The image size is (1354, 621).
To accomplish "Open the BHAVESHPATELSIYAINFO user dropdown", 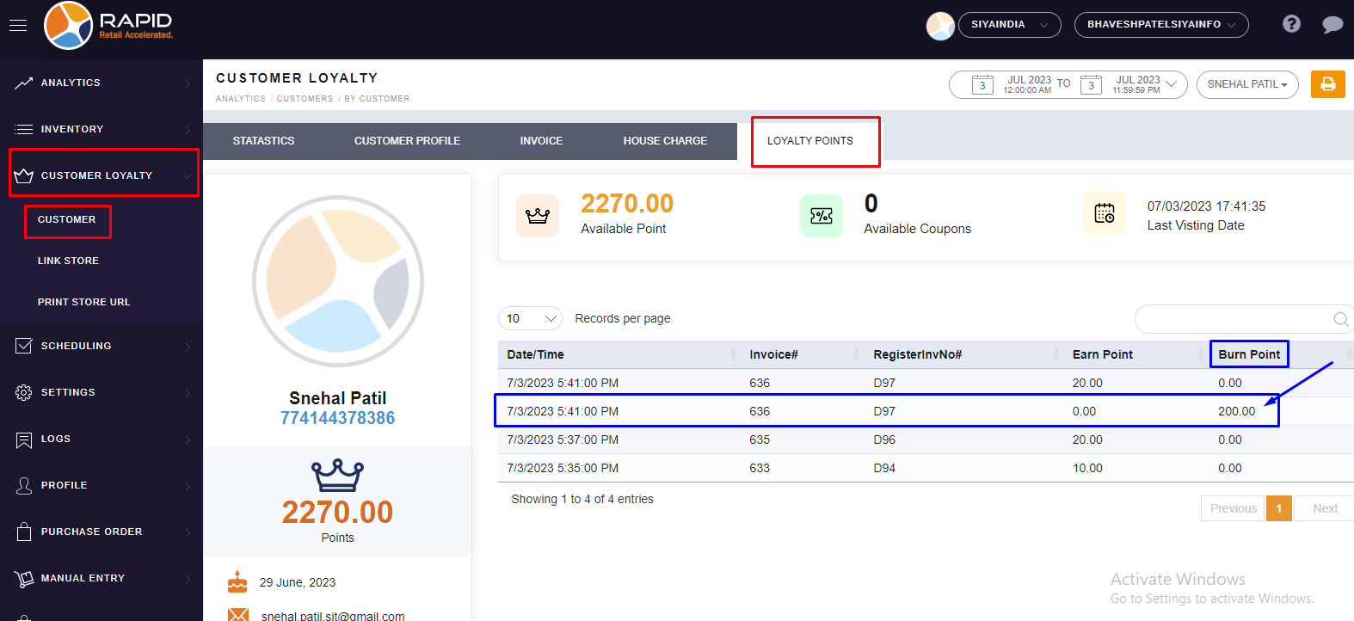I will [1160, 25].
